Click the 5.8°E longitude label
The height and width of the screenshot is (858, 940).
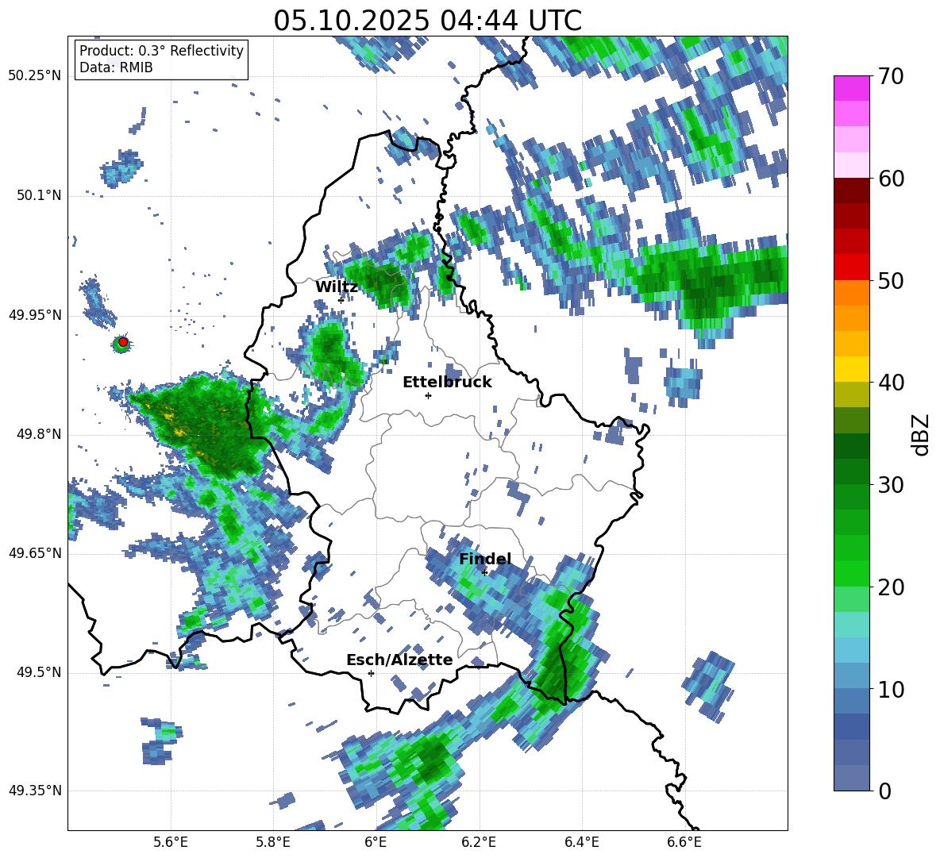[273, 843]
